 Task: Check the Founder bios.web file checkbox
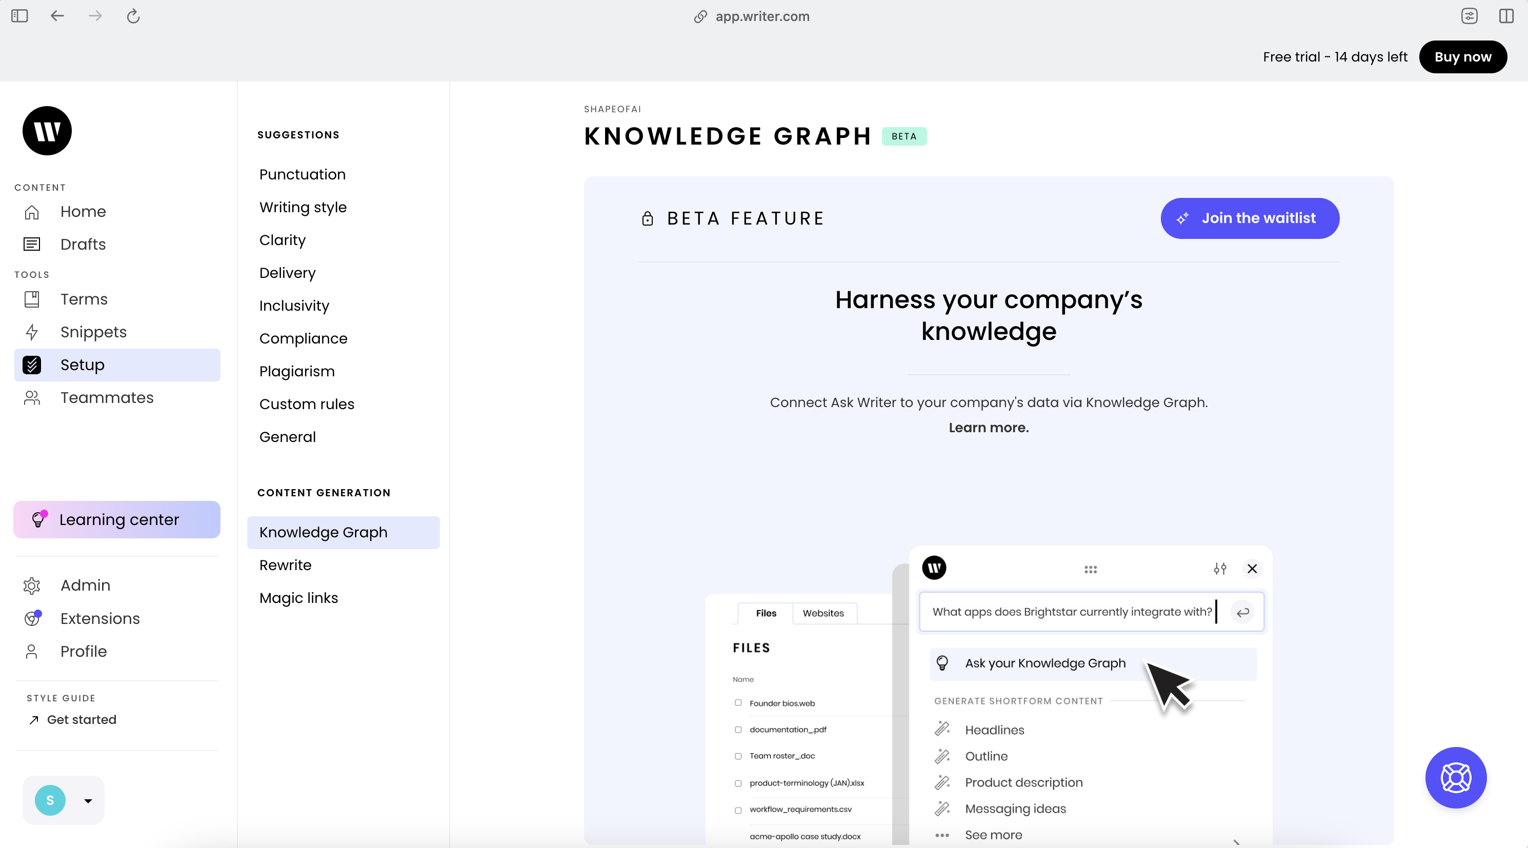738,703
